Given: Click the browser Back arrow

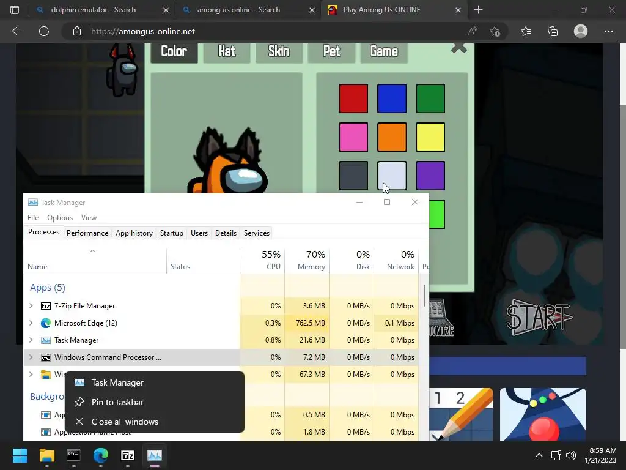Looking at the screenshot, I should pyautogui.click(x=17, y=31).
